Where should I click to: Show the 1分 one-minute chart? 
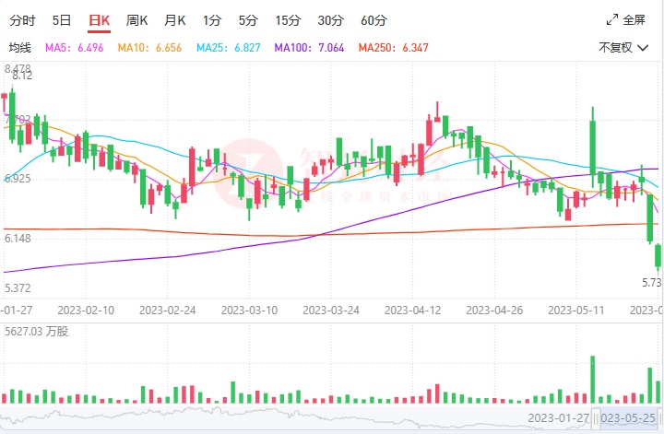[x=212, y=20]
